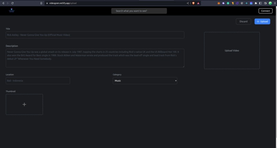
Task: Click the browser forward arrow
Action: pyautogui.click(x=8, y=3)
